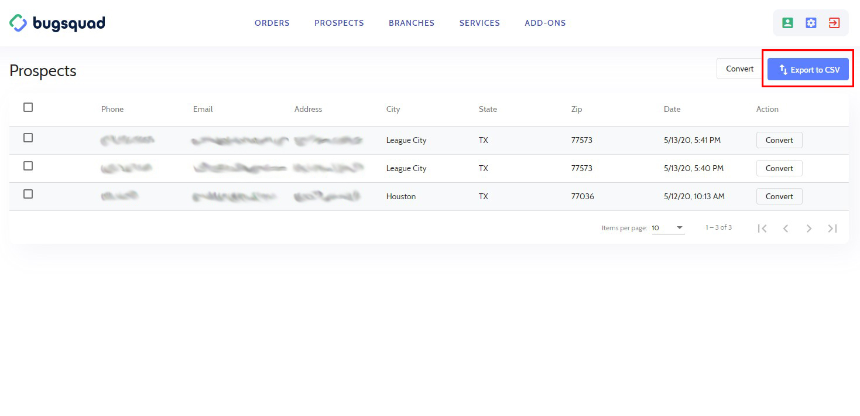The width and height of the screenshot is (860, 416).
Task: Open the BRANCHES menu item
Action: pos(412,23)
